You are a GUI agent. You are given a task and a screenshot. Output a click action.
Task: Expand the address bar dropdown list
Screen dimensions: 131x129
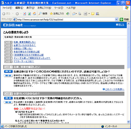click(116, 20)
